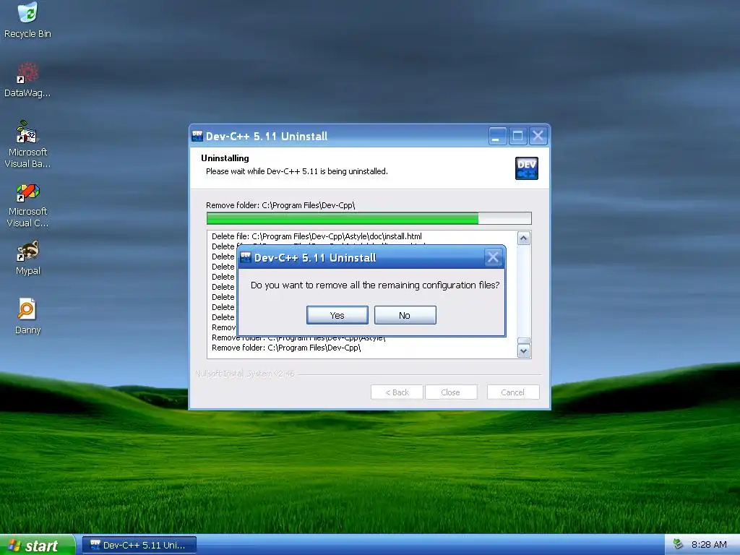Viewport: 740px width, 555px height.
Task: Open the Recycle Bin desktop icon
Action: (x=27, y=20)
